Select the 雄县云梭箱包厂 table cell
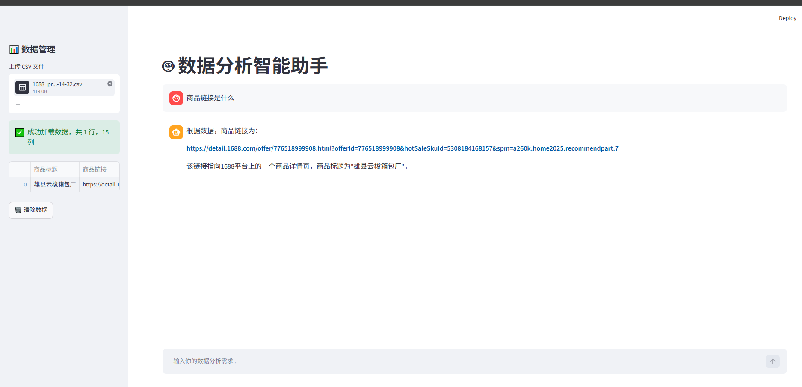The image size is (802, 387). point(55,184)
